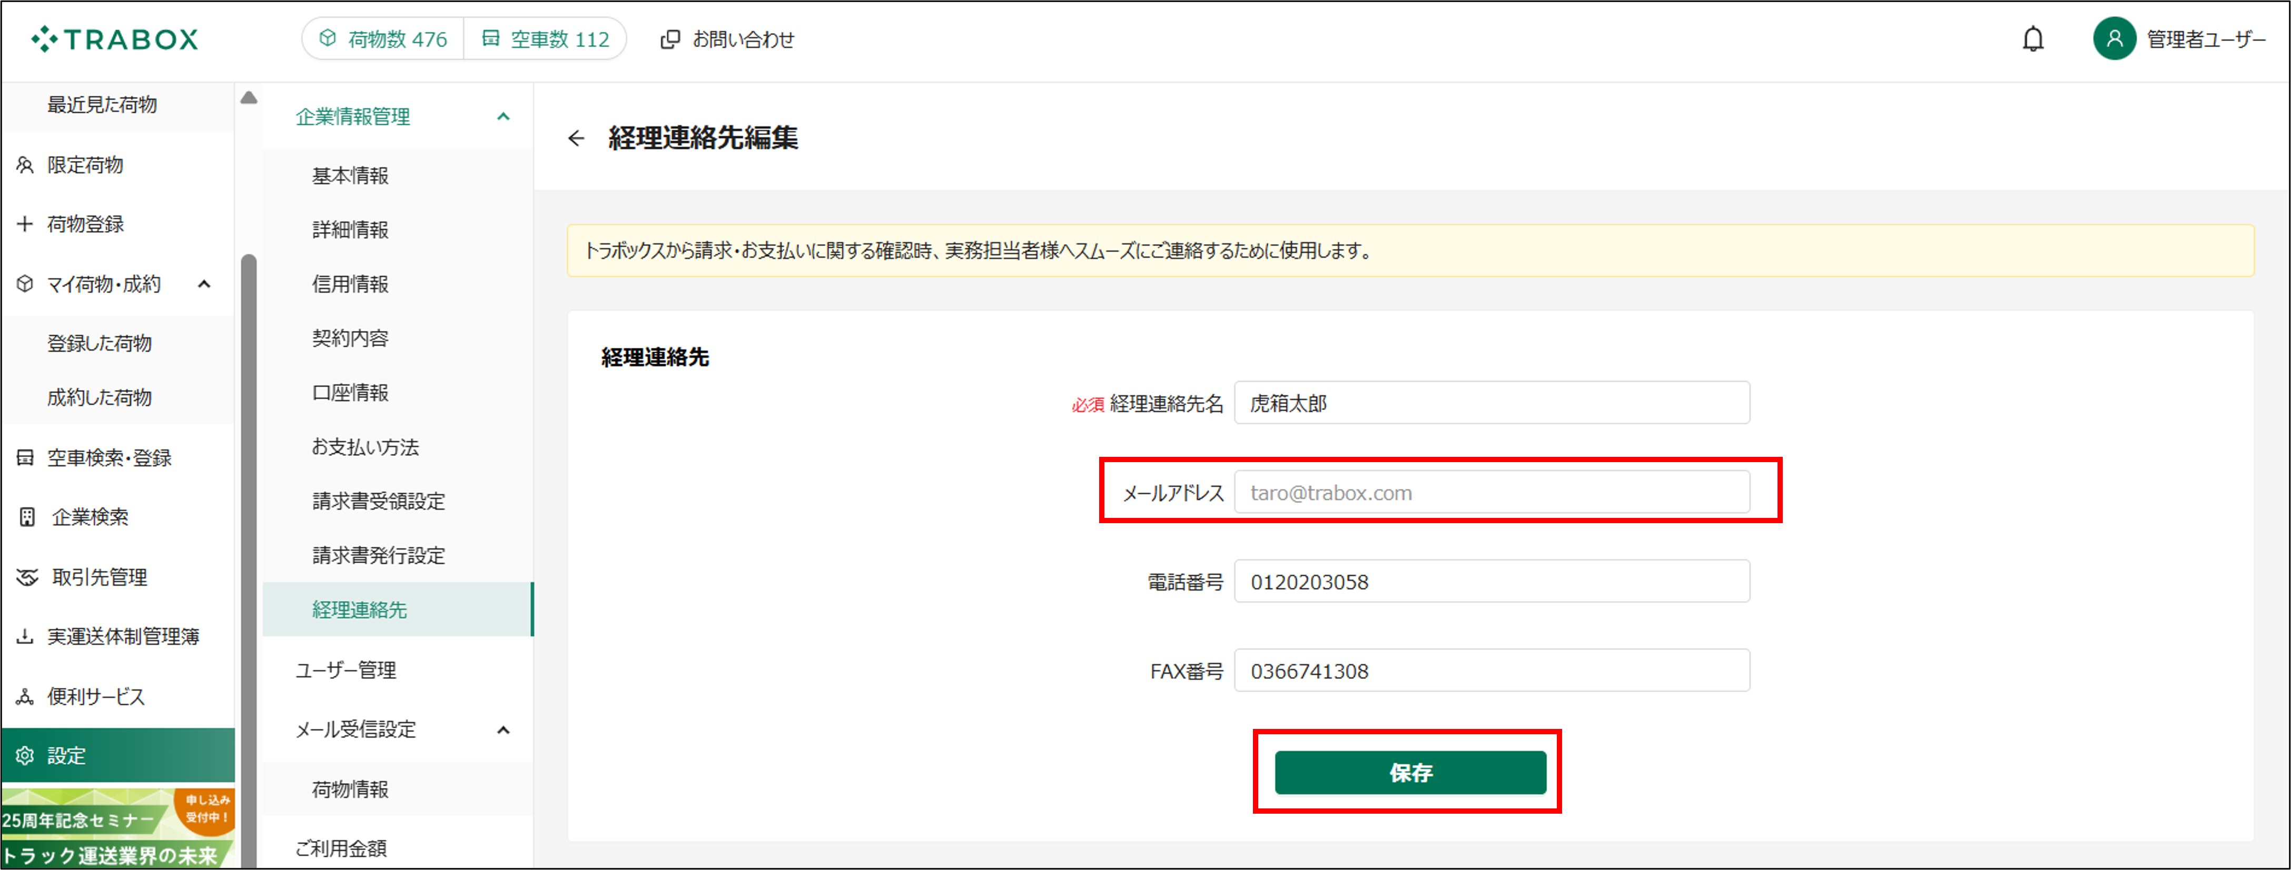
Task: Click the 荷物数 476 button
Action: click(x=383, y=39)
